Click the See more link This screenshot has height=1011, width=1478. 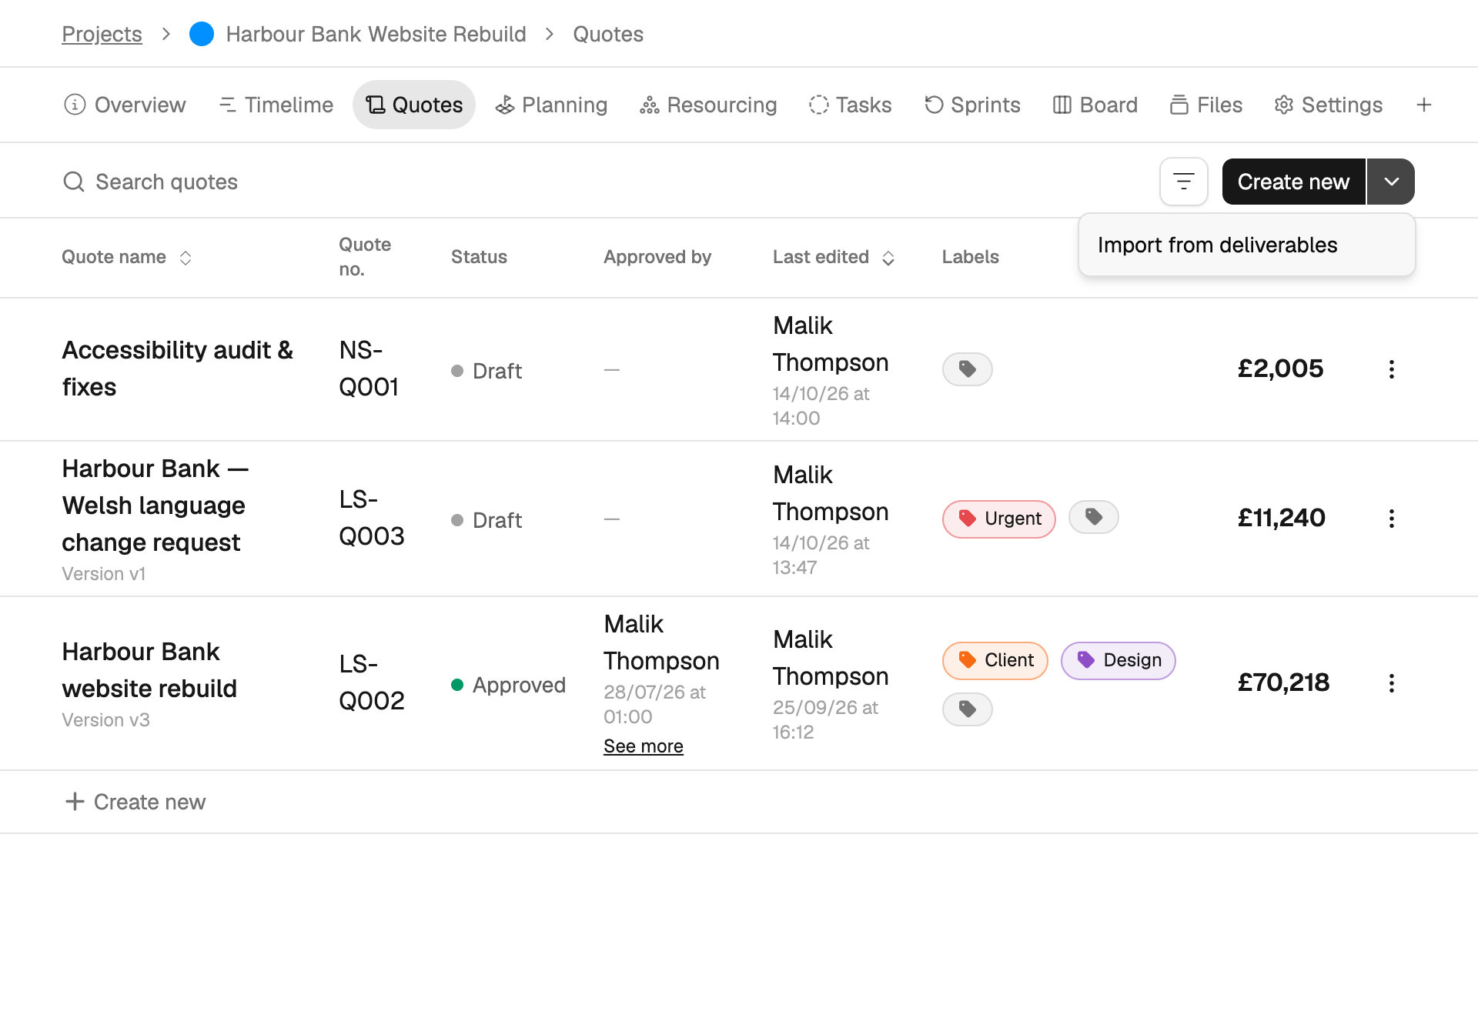(x=644, y=746)
